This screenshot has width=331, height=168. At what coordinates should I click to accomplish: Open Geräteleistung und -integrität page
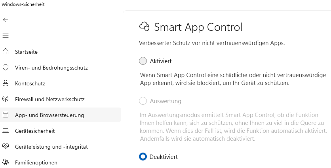(51, 147)
